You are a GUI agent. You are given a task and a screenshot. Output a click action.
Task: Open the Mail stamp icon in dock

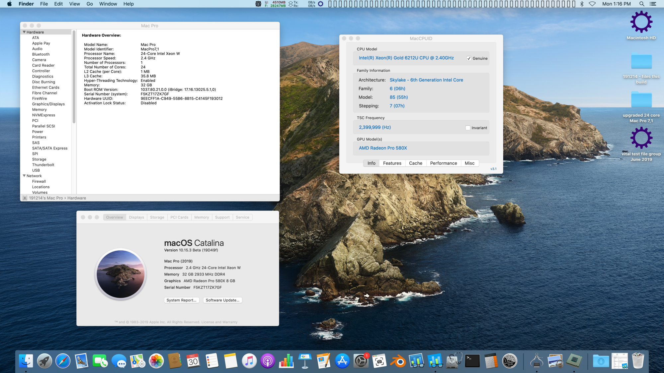(x=82, y=361)
